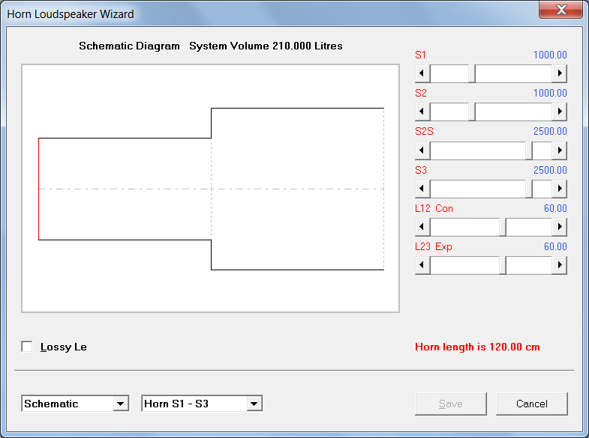This screenshot has width=589, height=438.
Task: Decrease L23 Exp with left arrow
Action: point(422,265)
